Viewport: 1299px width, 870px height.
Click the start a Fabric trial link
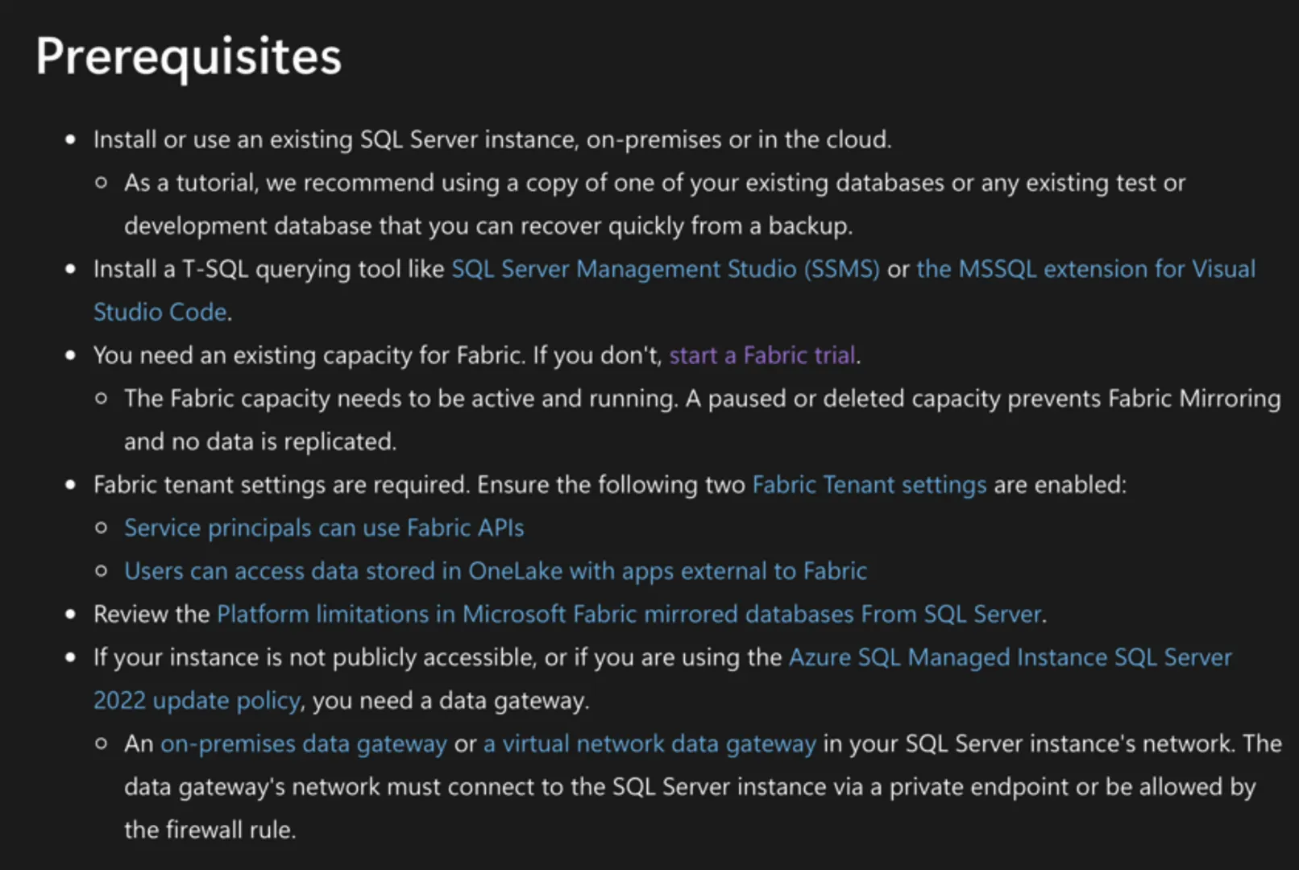coord(762,355)
